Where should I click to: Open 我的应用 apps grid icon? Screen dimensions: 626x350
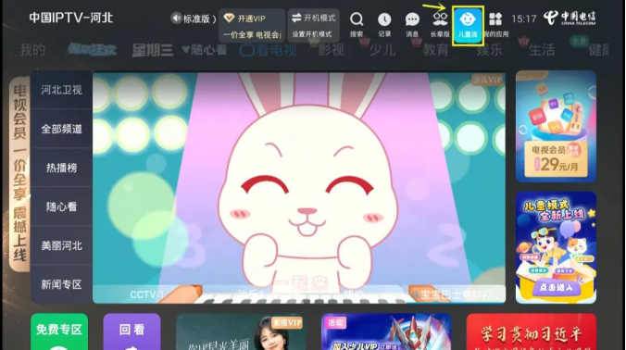(x=495, y=24)
